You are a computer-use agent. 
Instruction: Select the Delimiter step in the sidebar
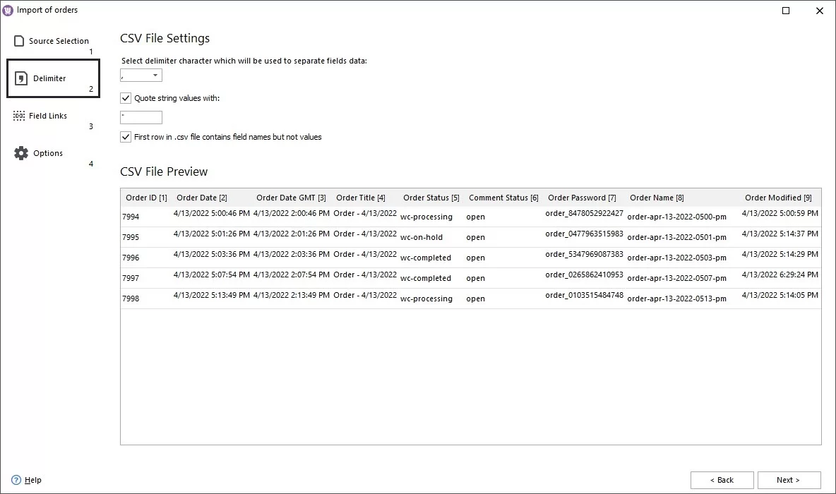click(49, 78)
